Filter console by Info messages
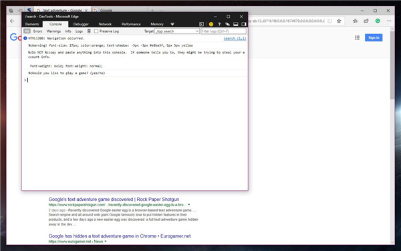Image resolution: width=401 pixels, height=251 pixels. click(x=68, y=31)
